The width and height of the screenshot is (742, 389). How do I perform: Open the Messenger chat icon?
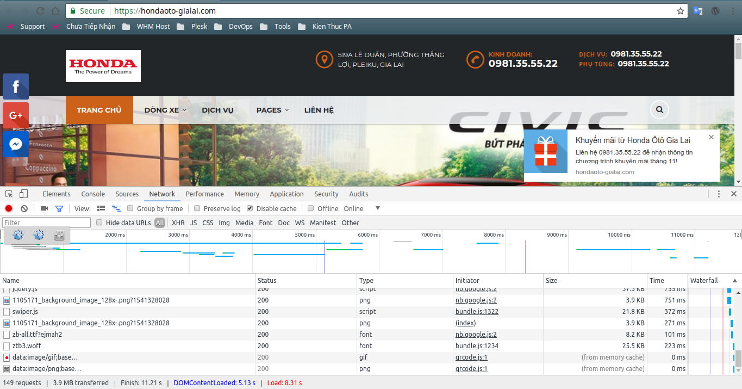[x=16, y=144]
